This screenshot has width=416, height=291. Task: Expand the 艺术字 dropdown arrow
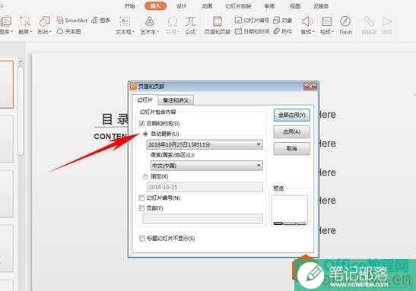(158, 32)
